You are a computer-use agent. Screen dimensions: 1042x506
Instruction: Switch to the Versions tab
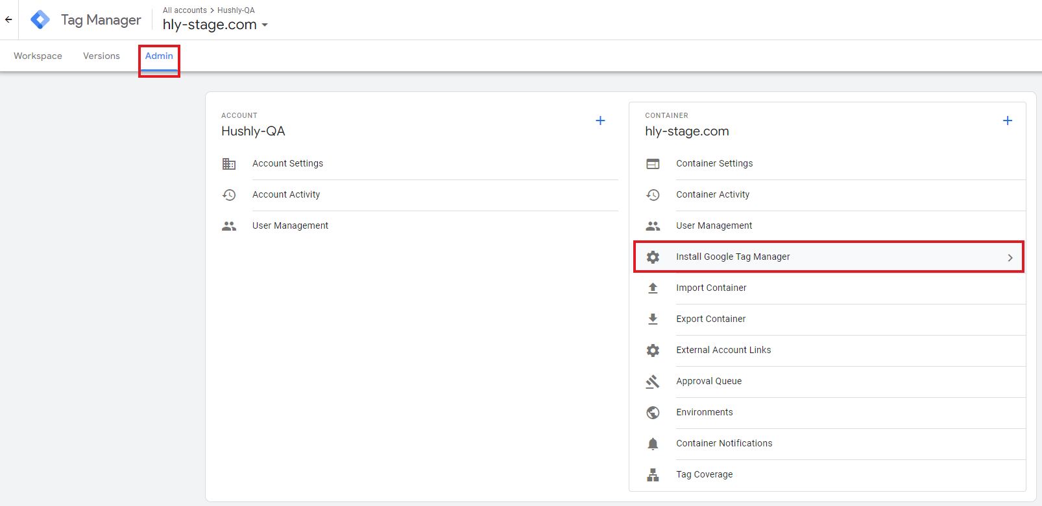pyautogui.click(x=101, y=56)
